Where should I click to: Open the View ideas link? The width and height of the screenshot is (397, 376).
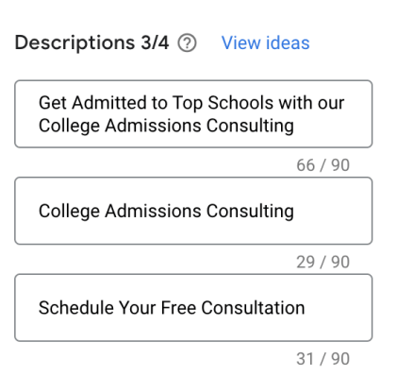(266, 43)
